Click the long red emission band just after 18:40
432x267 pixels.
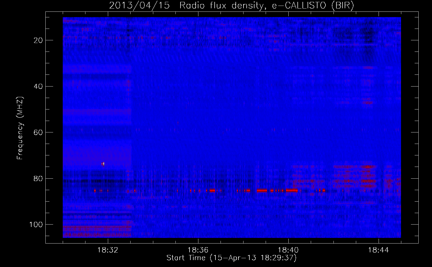click(292, 190)
